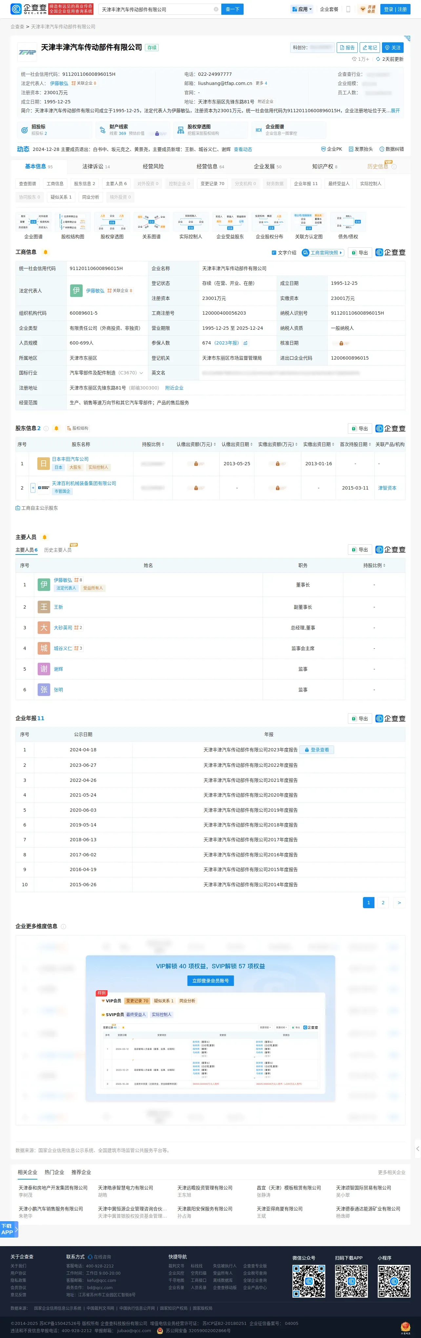
Task: Open the 笔记 notes button
Action: click(370, 48)
